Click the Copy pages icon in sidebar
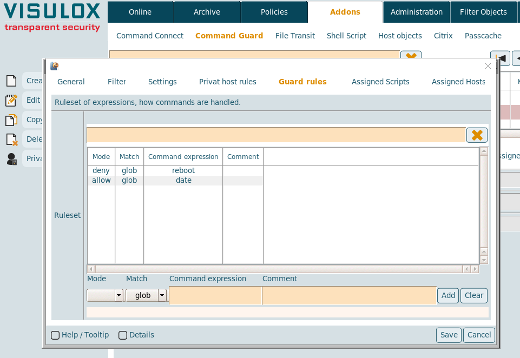520x358 pixels. tap(11, 120)
